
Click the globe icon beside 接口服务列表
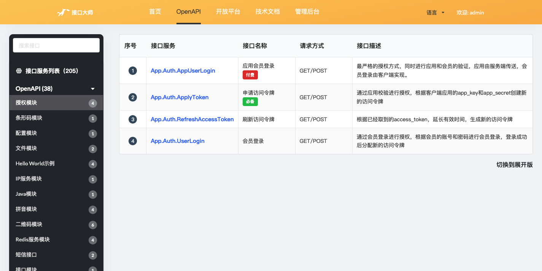pos(19,71)
